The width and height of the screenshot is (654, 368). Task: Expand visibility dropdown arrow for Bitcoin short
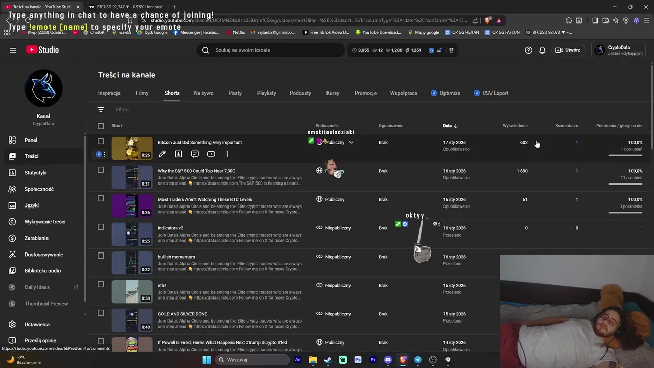[351, 142]
